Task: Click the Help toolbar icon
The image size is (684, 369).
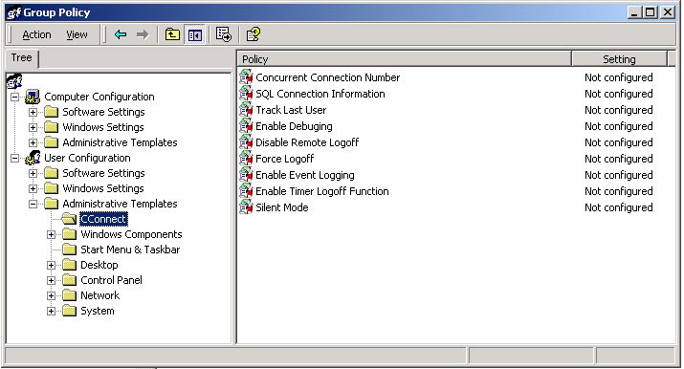Action: point(254,34)
